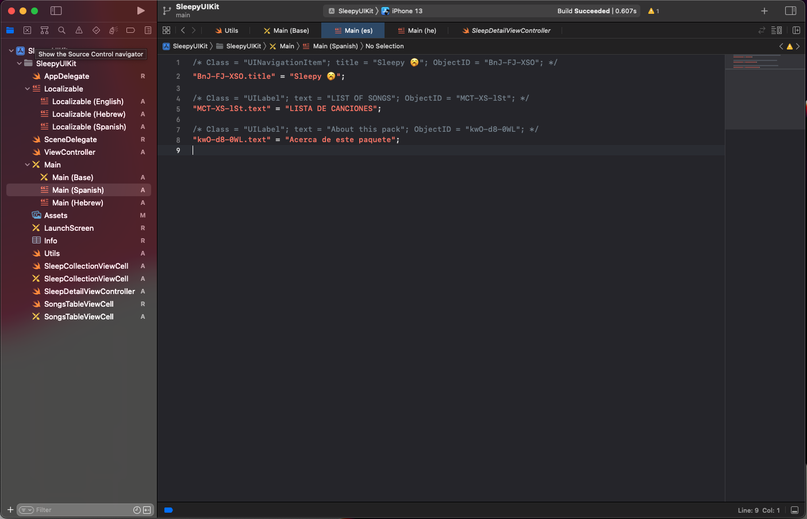Viewport: 807px width, 519px height.
Task: Collapse the Localizable group in navigator
Action: tap(27, 89)
